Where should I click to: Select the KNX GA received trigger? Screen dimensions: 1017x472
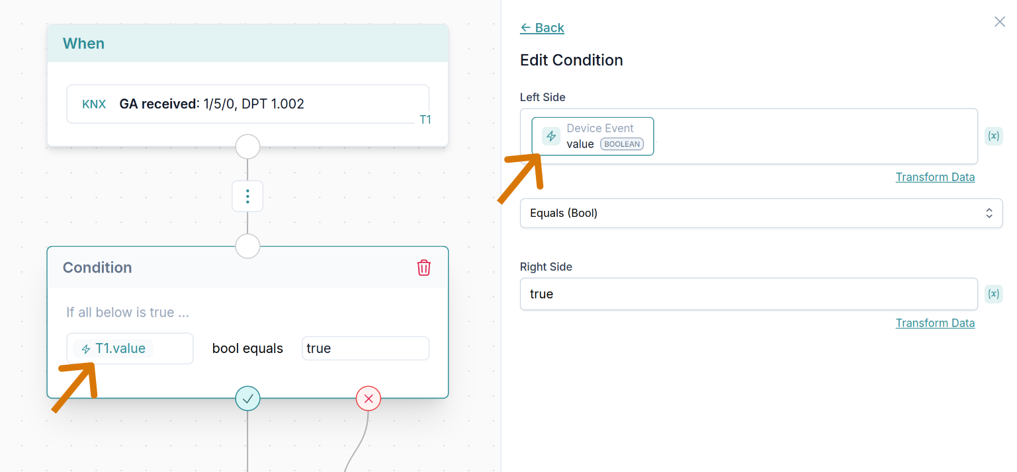tap(247, 104)
